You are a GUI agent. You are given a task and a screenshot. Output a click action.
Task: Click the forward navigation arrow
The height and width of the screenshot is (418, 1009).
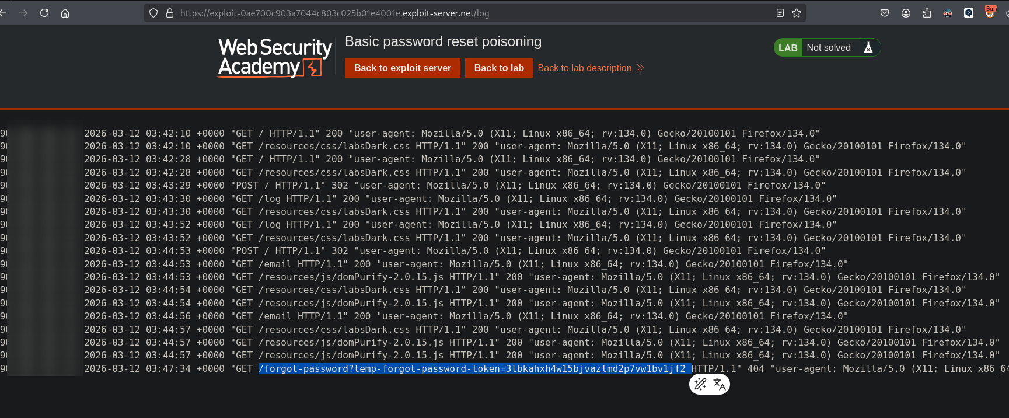23,13
